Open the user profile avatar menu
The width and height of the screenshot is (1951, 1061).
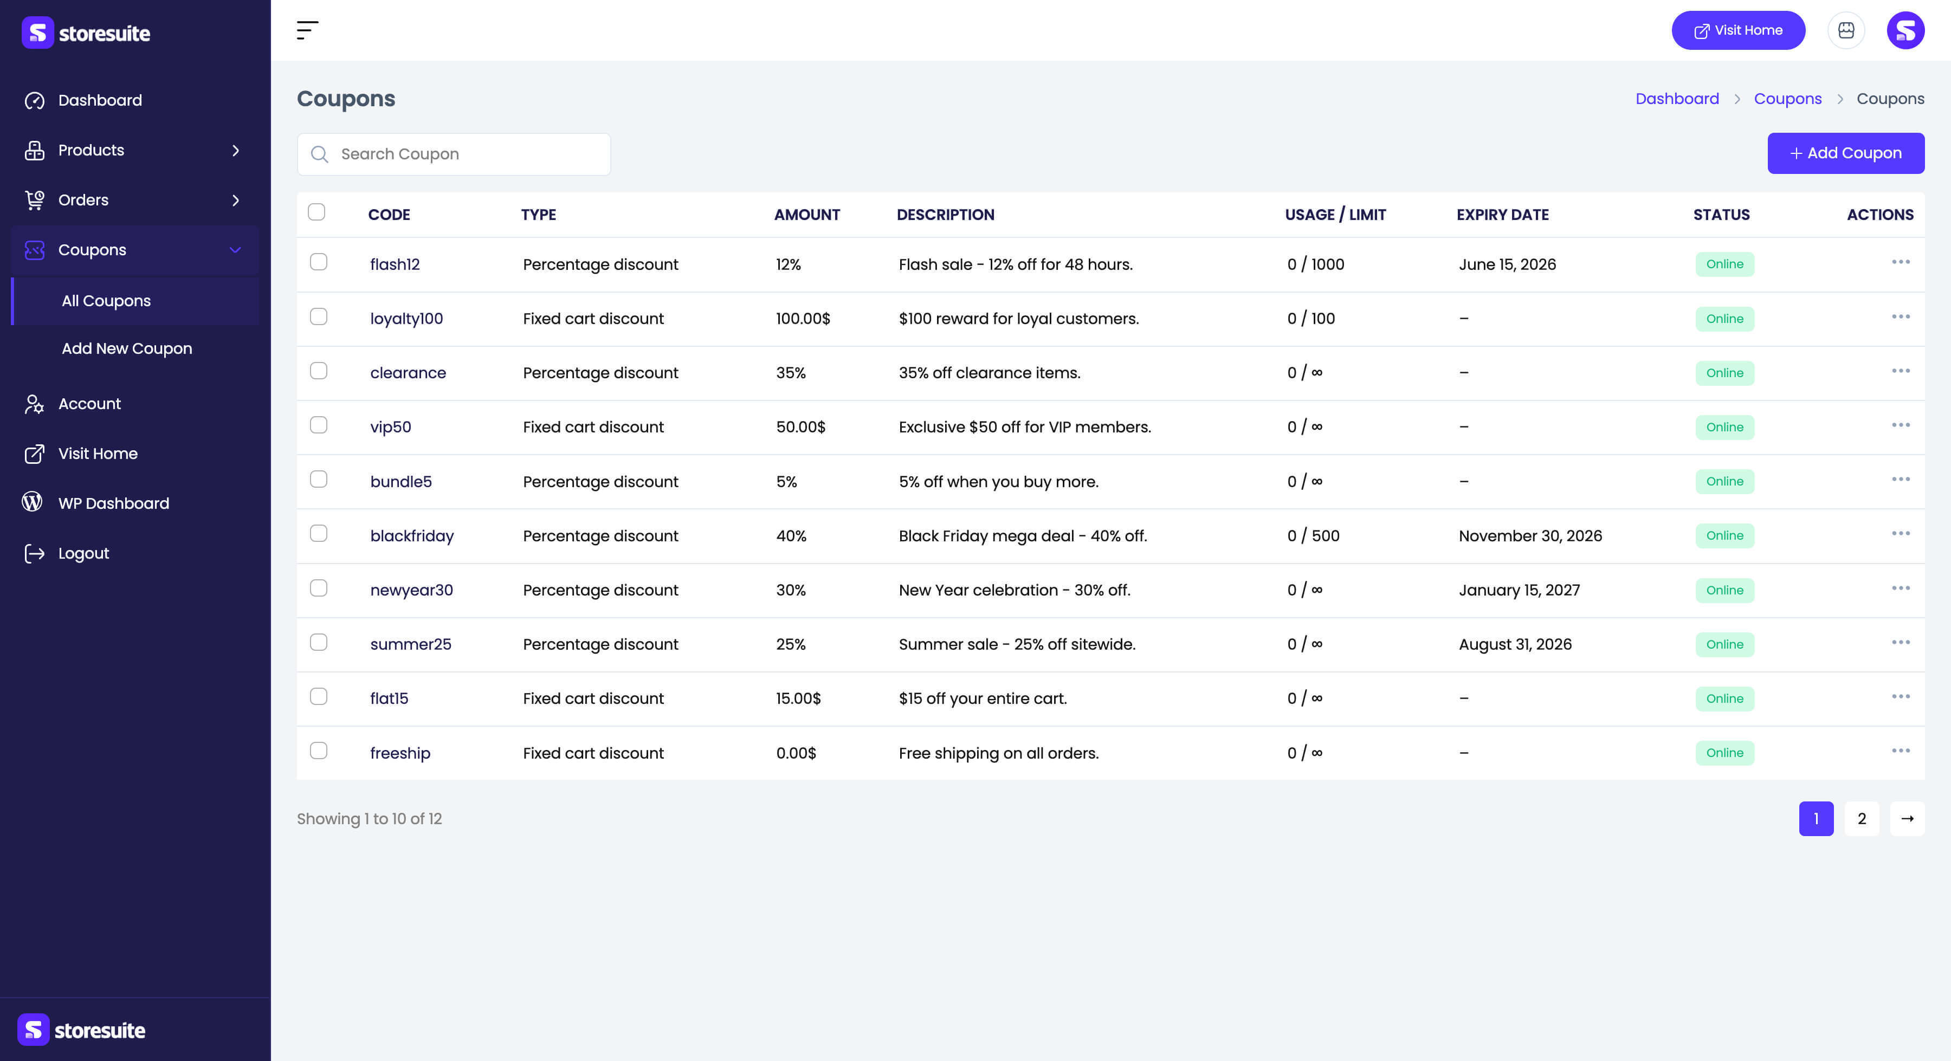[1905, 30]
